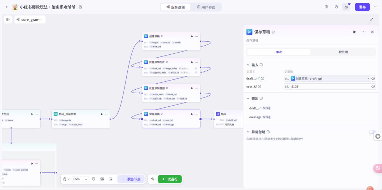
Task: Click the message String output row
Action: pyautogui.click(x=260, y=117)
